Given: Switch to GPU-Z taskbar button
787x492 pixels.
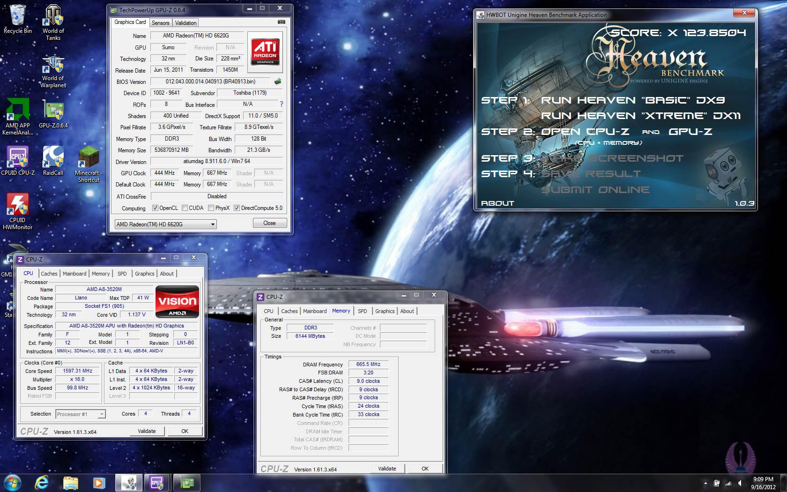Looking at the screenshot, I should (x=186, y=483).
